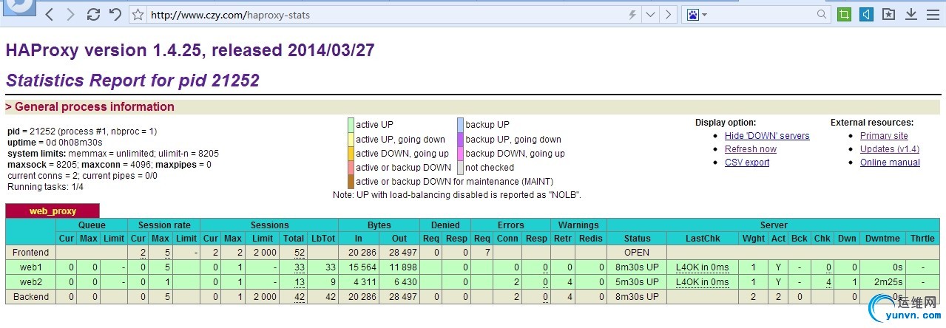Click the Thrtle column header
Viewport: 946px width, 328px height.
923,239
